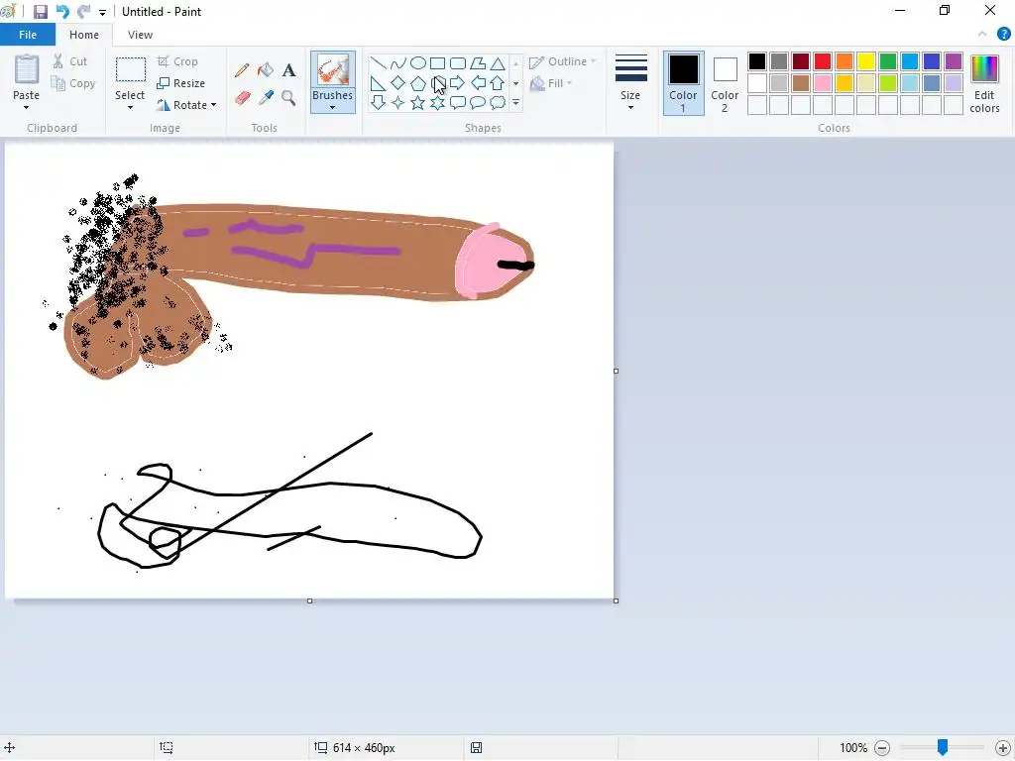Select the Eraser tool
1015x761 pixels.
click(242, 98)
